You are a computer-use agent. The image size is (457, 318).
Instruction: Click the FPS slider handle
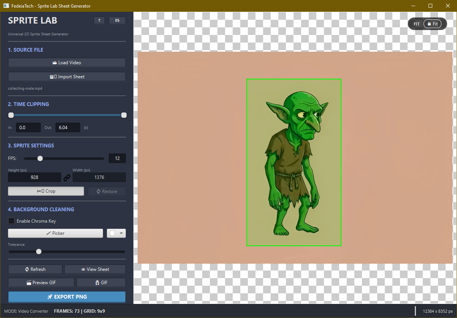click(40, 158)
